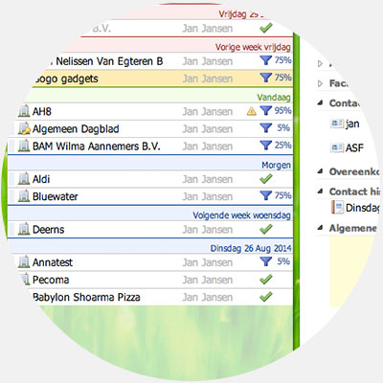Click the contact card icon next to ASF

(x=337, y=147)
